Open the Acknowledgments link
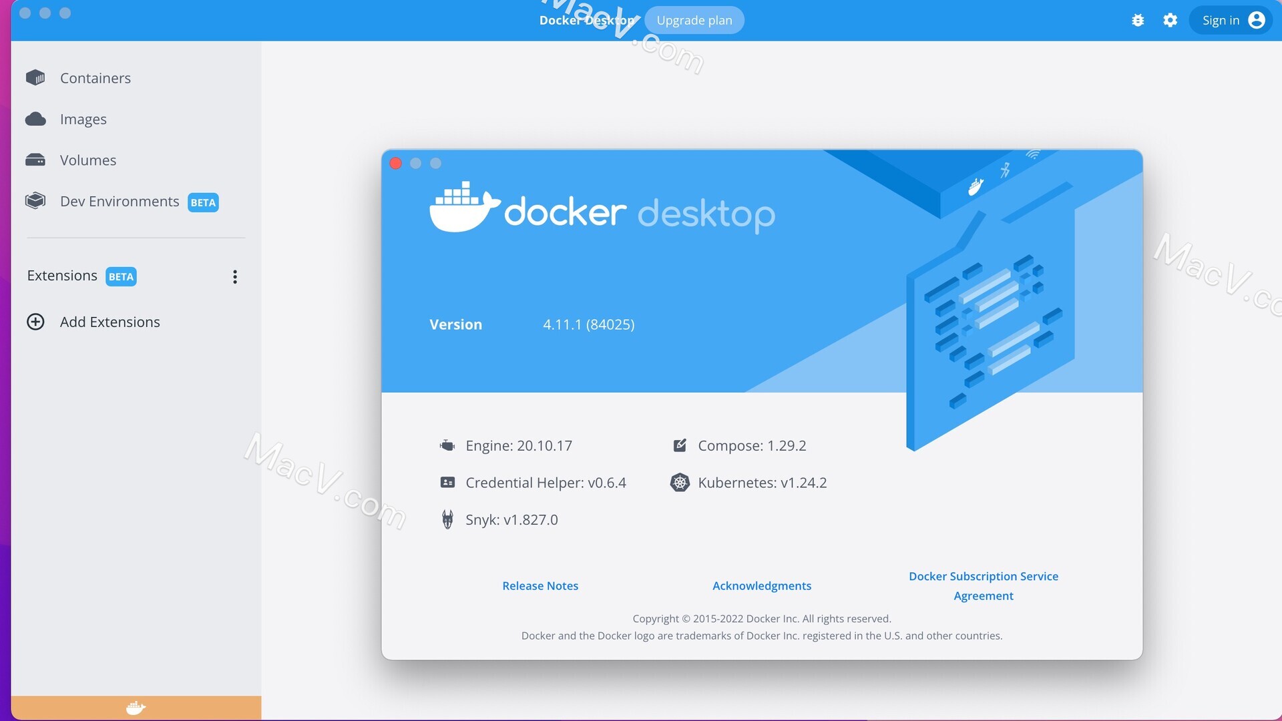This screenshot has width=1282, height=721. (x=762, y=585)
